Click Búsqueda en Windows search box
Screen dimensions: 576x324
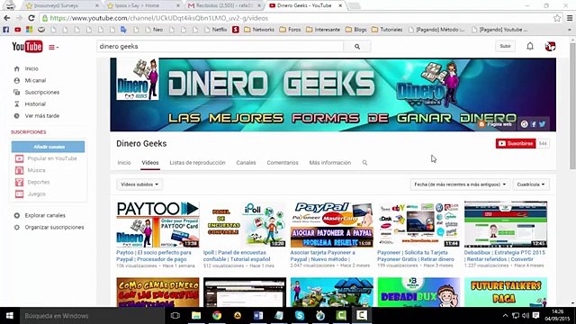coord(92,316)
